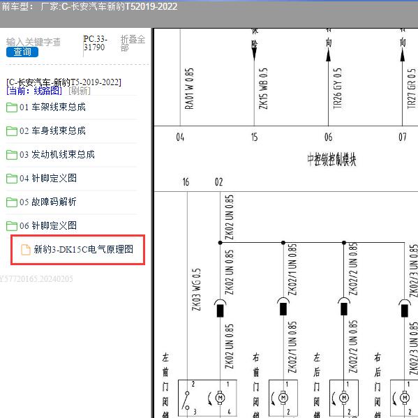418x418 pixels.
Task: Click wire label ZK15 WB 0.5
Action: click(263, 89)
